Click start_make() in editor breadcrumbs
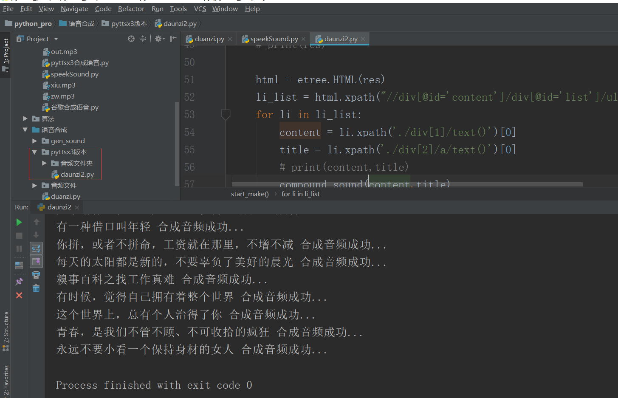Image resolution: width=618 pixels, height=398 pixels. pos(250,194)
